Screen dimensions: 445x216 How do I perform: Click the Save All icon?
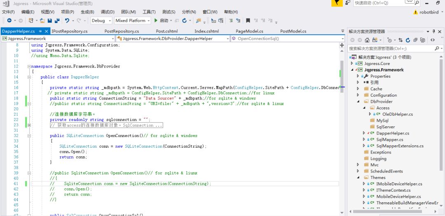57,21
